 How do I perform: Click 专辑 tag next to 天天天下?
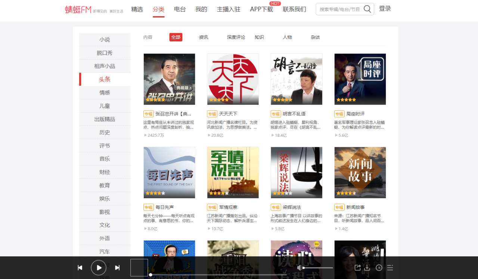point(212,114)
